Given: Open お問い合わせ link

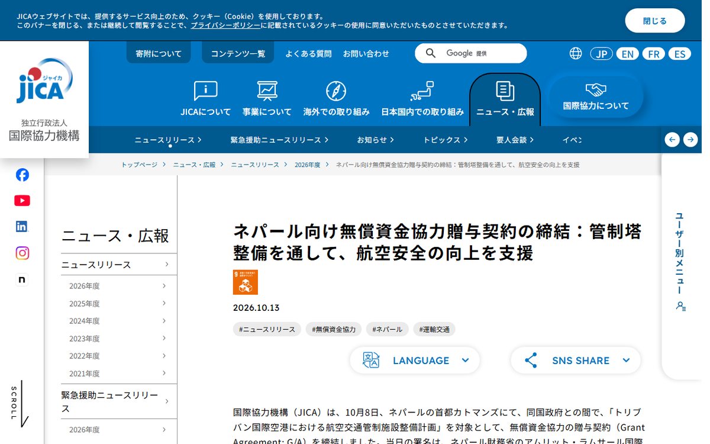Looking at the screenshot, I should click(x=366, y=53).
